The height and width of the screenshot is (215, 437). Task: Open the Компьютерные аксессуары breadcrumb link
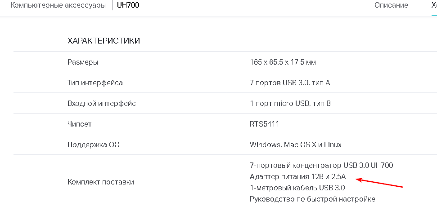coord(58,5)
